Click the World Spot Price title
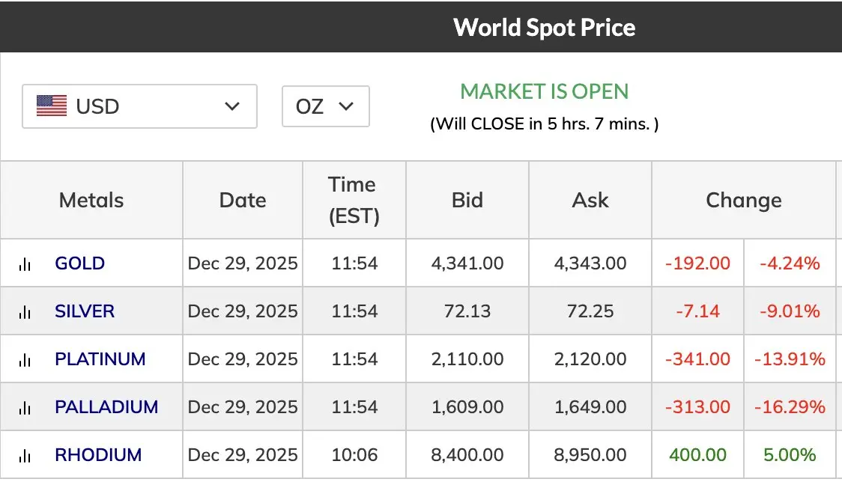The width and height of the screenshot is (842, 488). tap(545, 28)
